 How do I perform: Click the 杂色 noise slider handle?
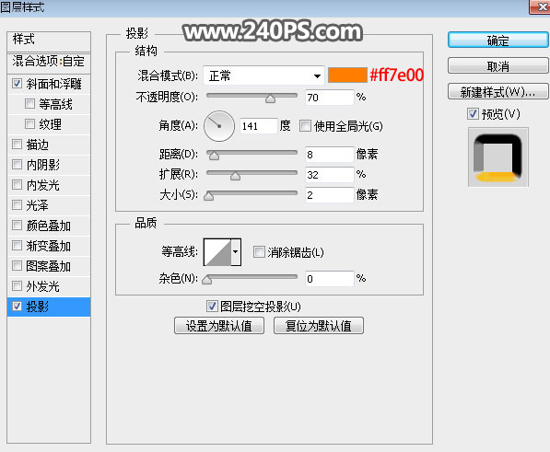[207, 280]
